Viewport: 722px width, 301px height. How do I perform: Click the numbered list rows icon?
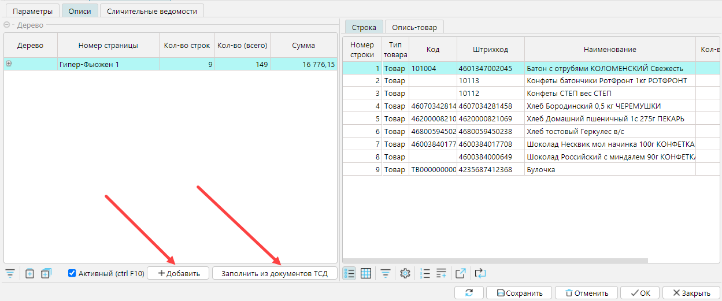pyautogui.click(x=425, y=273)
